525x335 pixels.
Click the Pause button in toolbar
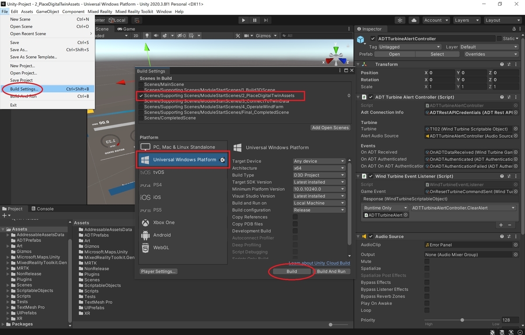(255, 20)
